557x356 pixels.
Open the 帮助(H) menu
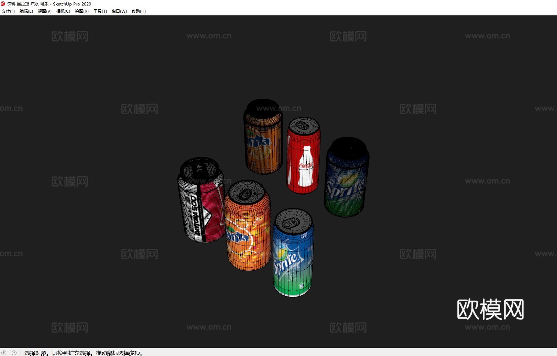(139, 11)
